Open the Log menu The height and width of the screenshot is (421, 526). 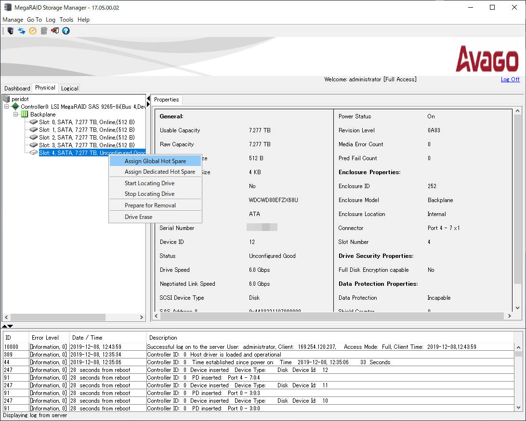tap(50, 20)
